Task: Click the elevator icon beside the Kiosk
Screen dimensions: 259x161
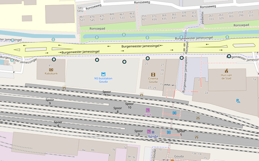Action: [175, 113]
